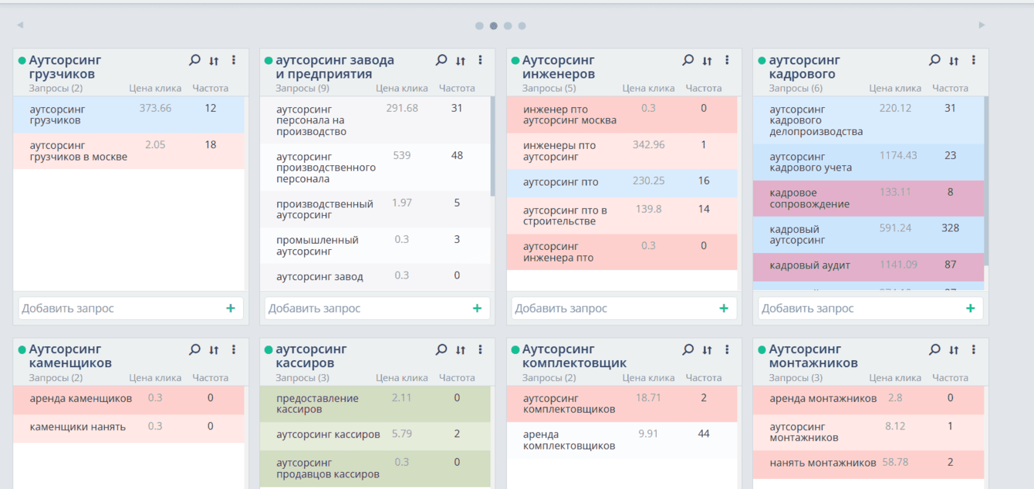The width and height of the screenshot is (1034, 489).
Task: Click scrollbar in аутсорсинг завода и предприятия list
Action: 493,146
